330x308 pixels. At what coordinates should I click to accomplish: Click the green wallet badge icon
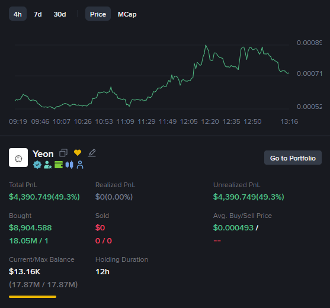(x=59, y=165)
